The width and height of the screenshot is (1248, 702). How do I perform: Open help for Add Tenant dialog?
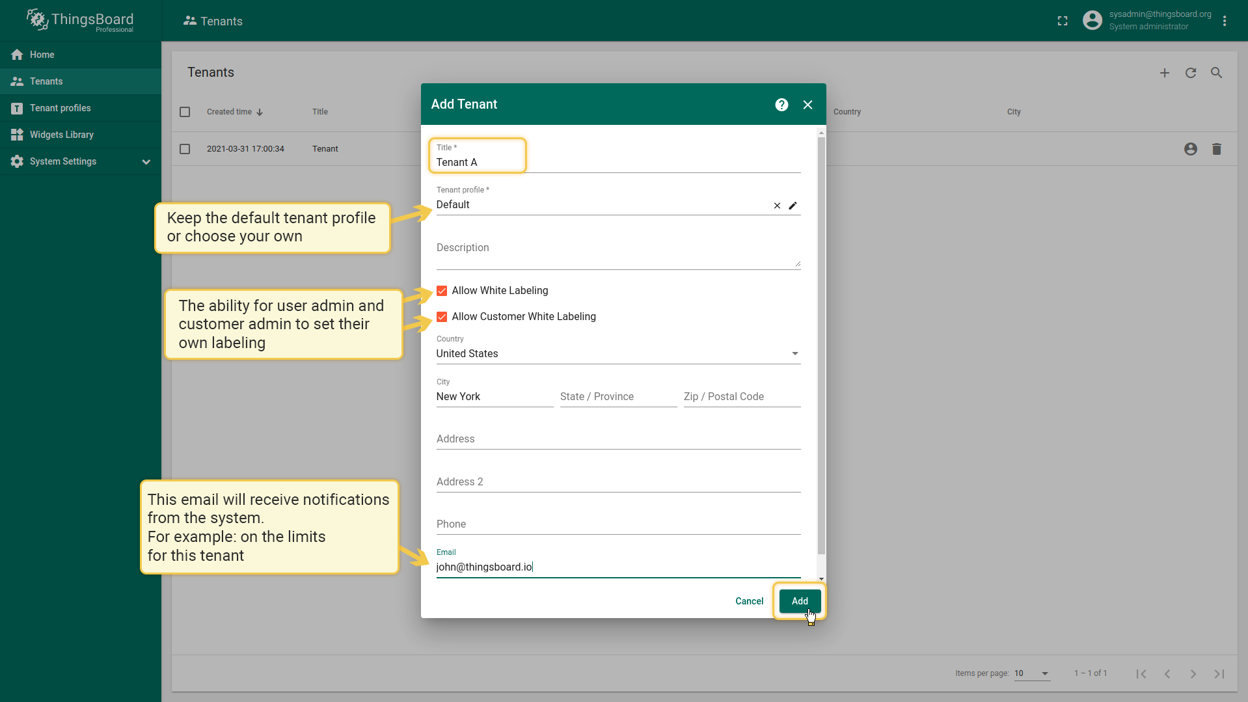click(781, 105)
